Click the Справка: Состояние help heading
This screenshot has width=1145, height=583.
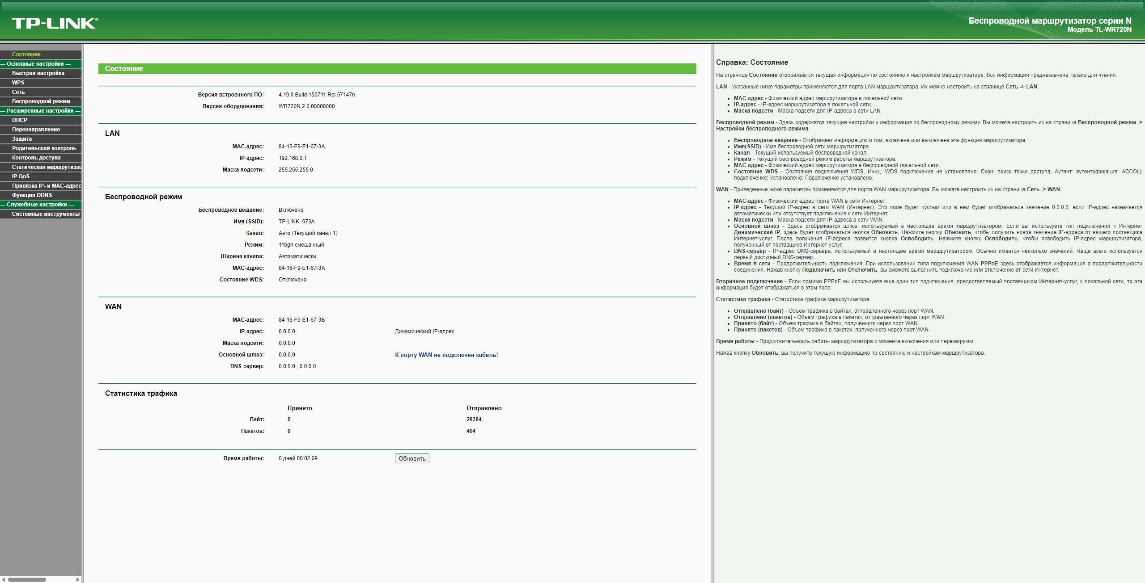752,63
